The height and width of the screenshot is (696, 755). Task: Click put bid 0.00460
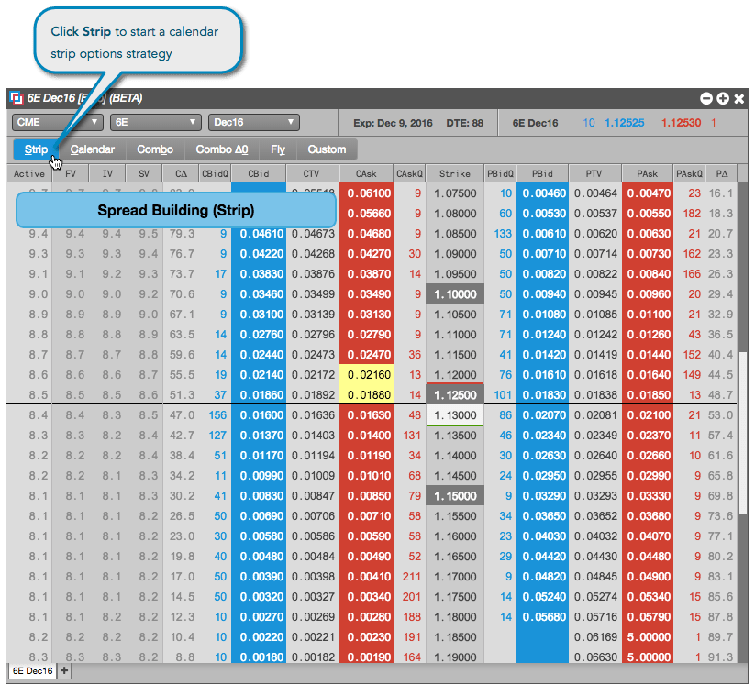543,193
